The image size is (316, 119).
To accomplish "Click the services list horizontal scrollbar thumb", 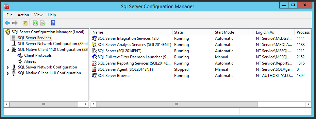I will coord(177,104).
